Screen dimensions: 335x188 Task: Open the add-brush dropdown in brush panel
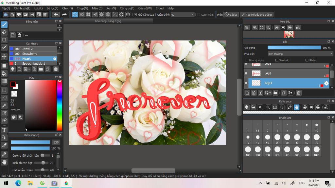[x=29, y=69]
